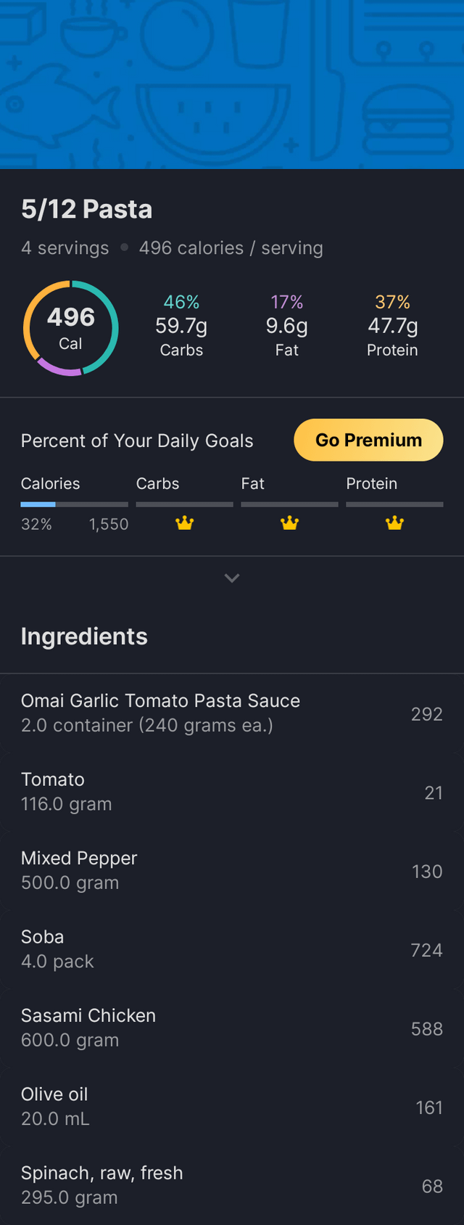Open the Spinach, raw, fresh ingredient

[x=232, y=1184]
